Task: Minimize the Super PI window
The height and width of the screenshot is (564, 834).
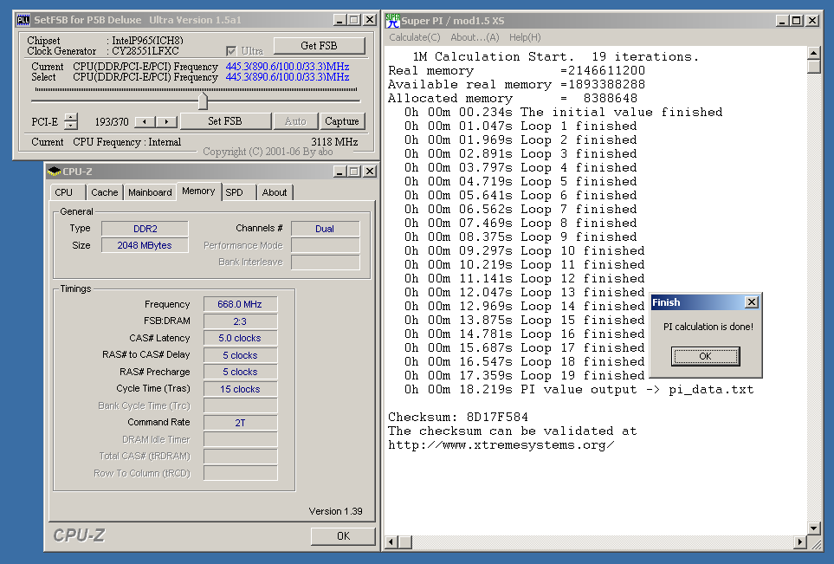Action: click(x=781, y=20)
